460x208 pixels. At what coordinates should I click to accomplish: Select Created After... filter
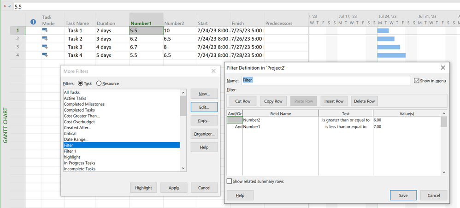click(122, 128)
